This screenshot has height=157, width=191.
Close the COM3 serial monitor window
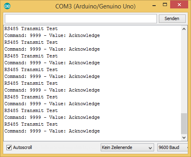pyautogui.click(x=179, y=5)
